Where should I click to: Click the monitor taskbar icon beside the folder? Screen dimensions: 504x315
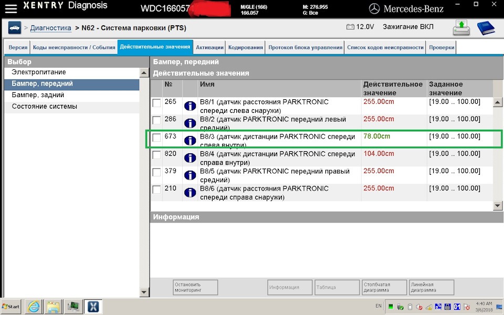(73, 306)
